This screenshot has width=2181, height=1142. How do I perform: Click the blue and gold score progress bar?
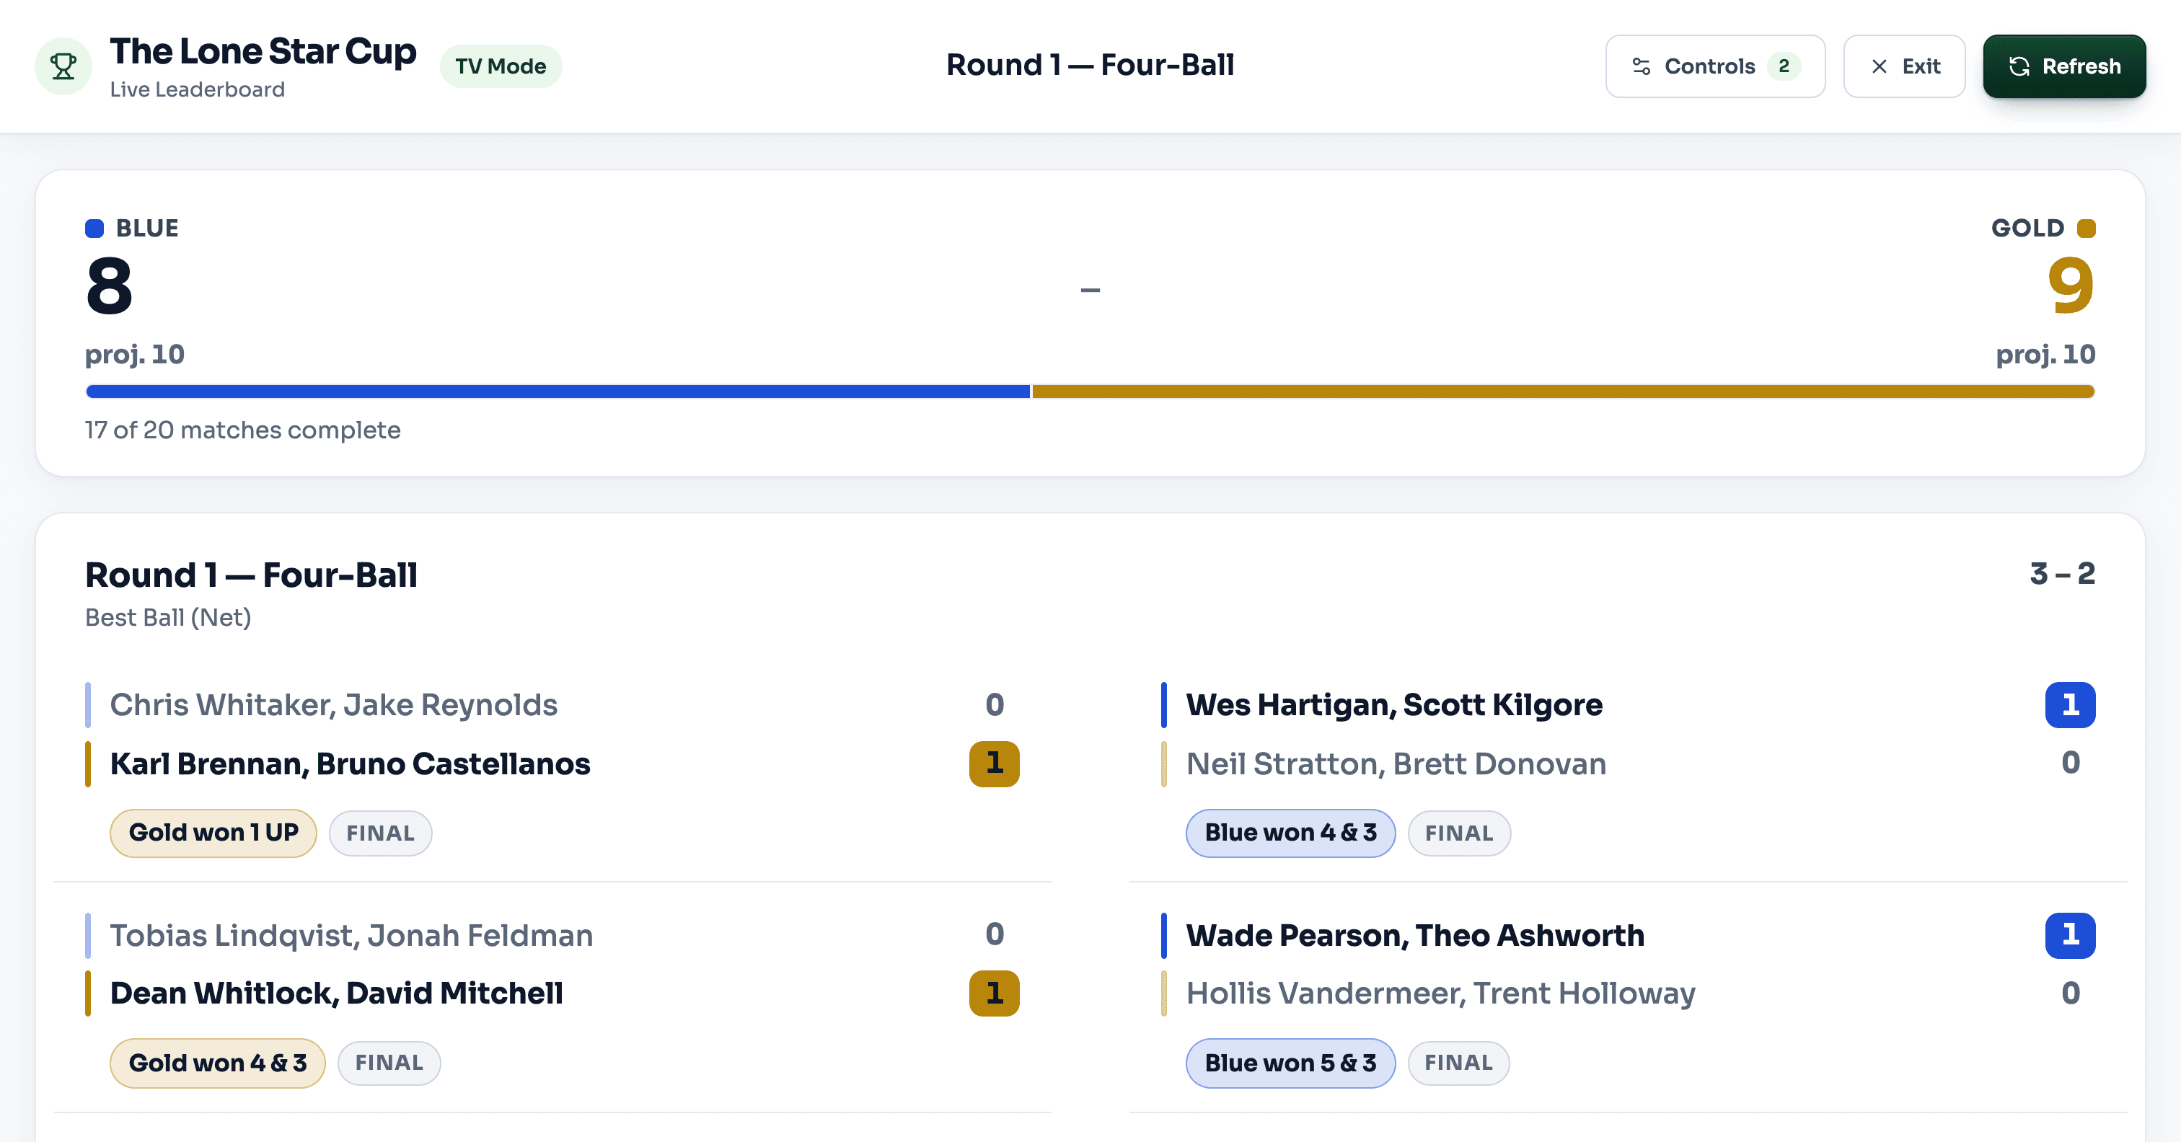(1090, 391)
